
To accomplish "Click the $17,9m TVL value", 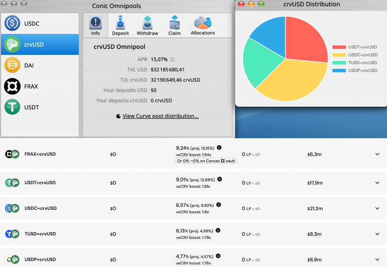I will pos(315,183).
